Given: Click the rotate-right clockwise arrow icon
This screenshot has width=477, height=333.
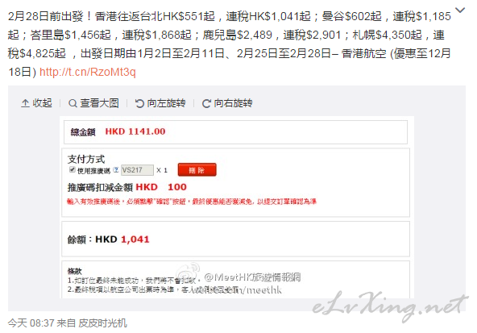Looking at the screenshot, I should click(x=206, y=103).
